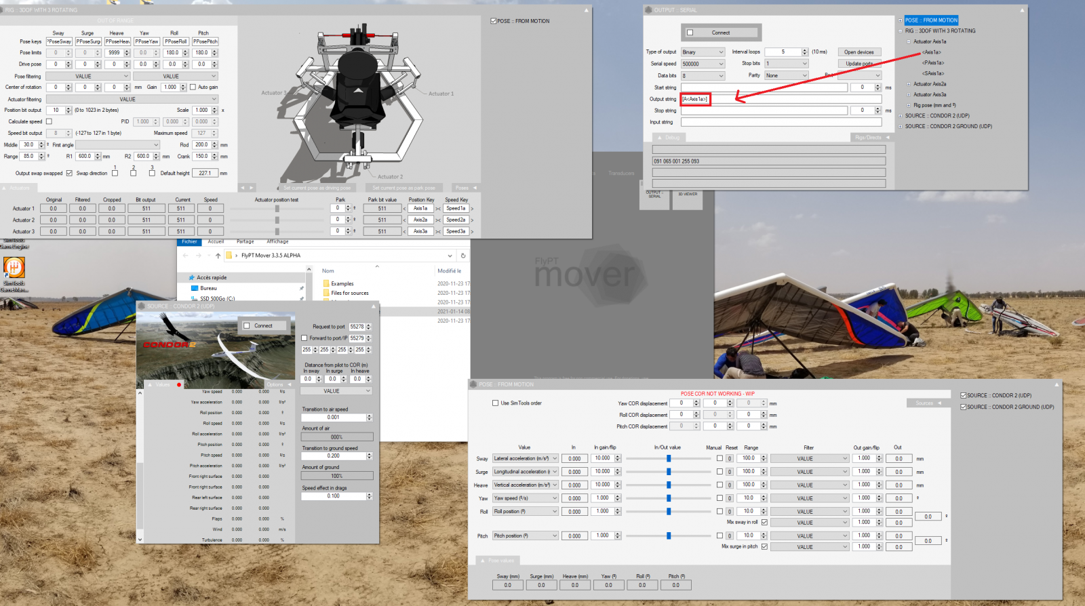1085x606 pixels.
Task: Enable Auto gain in the rig window
Action: point(193,87)
